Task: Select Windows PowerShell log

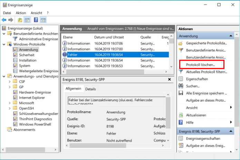Action: 35,124
